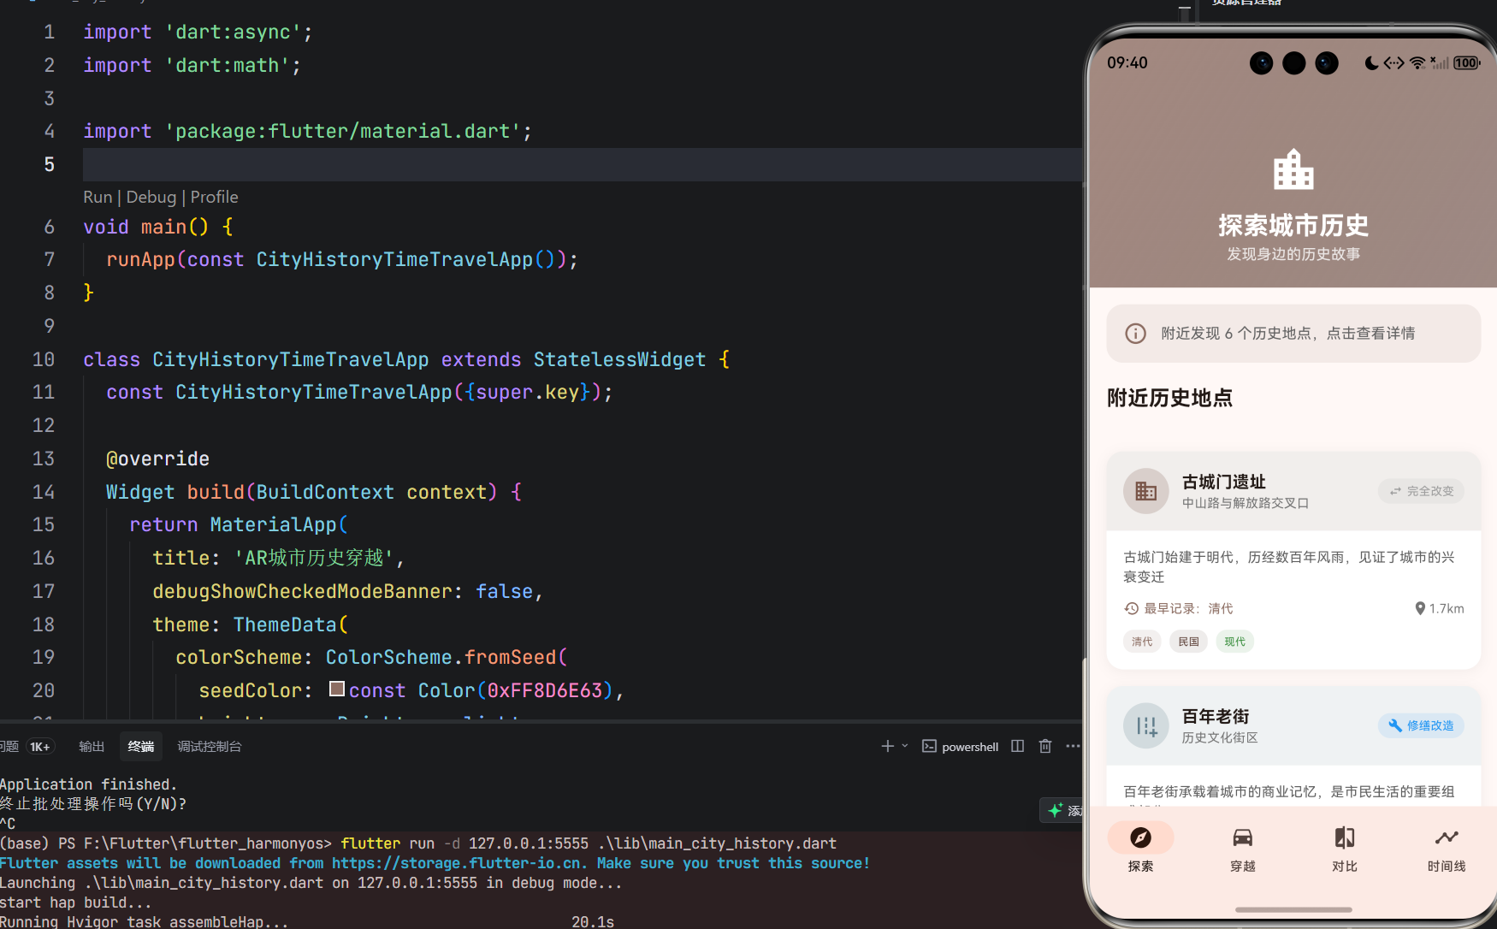This screenshot has height=929, width=1497.
Task: Open the 古城门遗址 location card description
Action: (x=1289, y=566)
